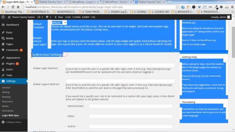
Task: Open 1. DESIGN bookmark folder
Action: [x=116, y=12]
